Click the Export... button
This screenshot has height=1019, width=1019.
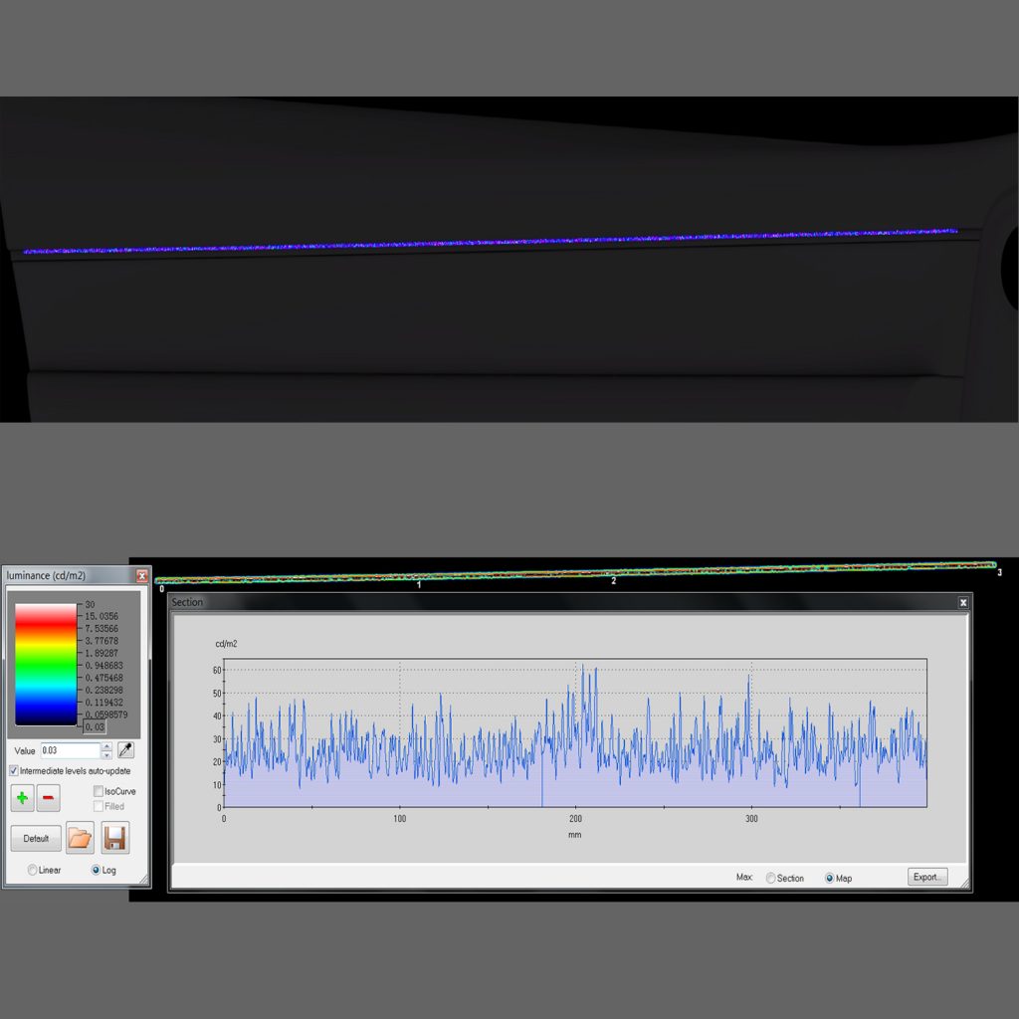pyautogui.click(x=926, y=877)
